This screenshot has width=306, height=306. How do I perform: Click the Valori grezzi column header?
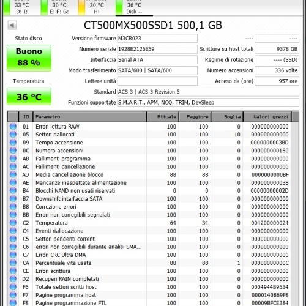pyautogui.click(x=267, y=117)
